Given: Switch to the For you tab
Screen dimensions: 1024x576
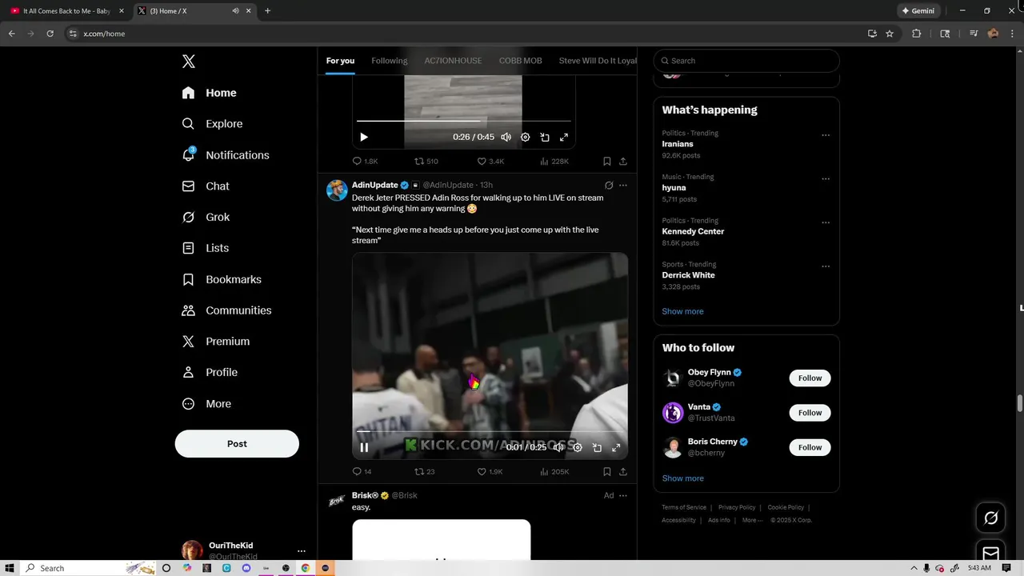Looking at the screenshot, I should 340,61.
